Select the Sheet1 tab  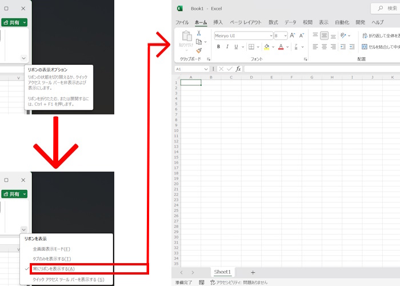click(222, 272)
